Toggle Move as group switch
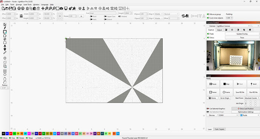Image resolution: width=260 pixels, height=139 pixels. (x=208, y=14)
